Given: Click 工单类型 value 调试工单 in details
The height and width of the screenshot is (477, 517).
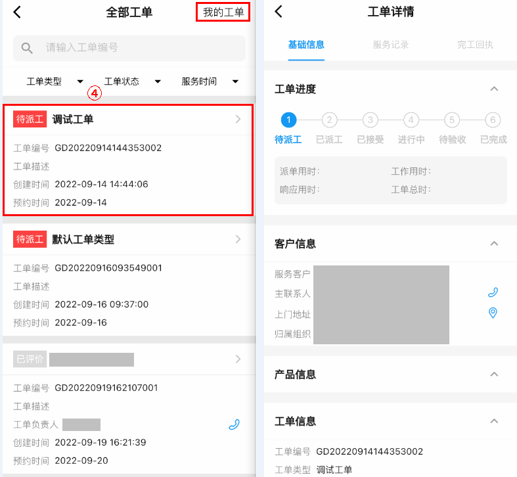Looking at the screenshot, I should [334, 470].
